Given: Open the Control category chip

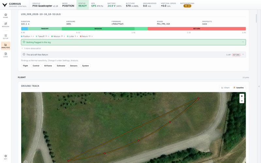Looking at the screenshot, I should [x=36, y=66].
